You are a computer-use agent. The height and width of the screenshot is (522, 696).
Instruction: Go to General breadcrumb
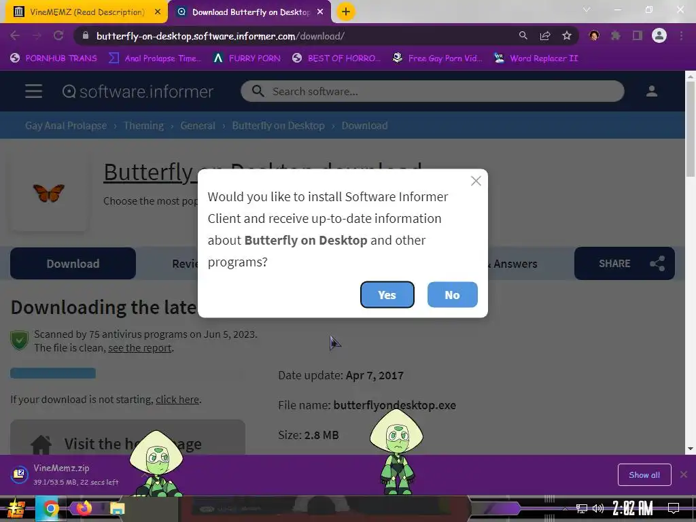click(198, 126)
